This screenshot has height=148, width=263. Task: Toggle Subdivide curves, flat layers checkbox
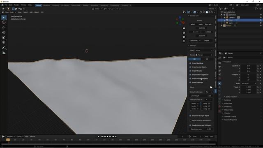point(190,125)
